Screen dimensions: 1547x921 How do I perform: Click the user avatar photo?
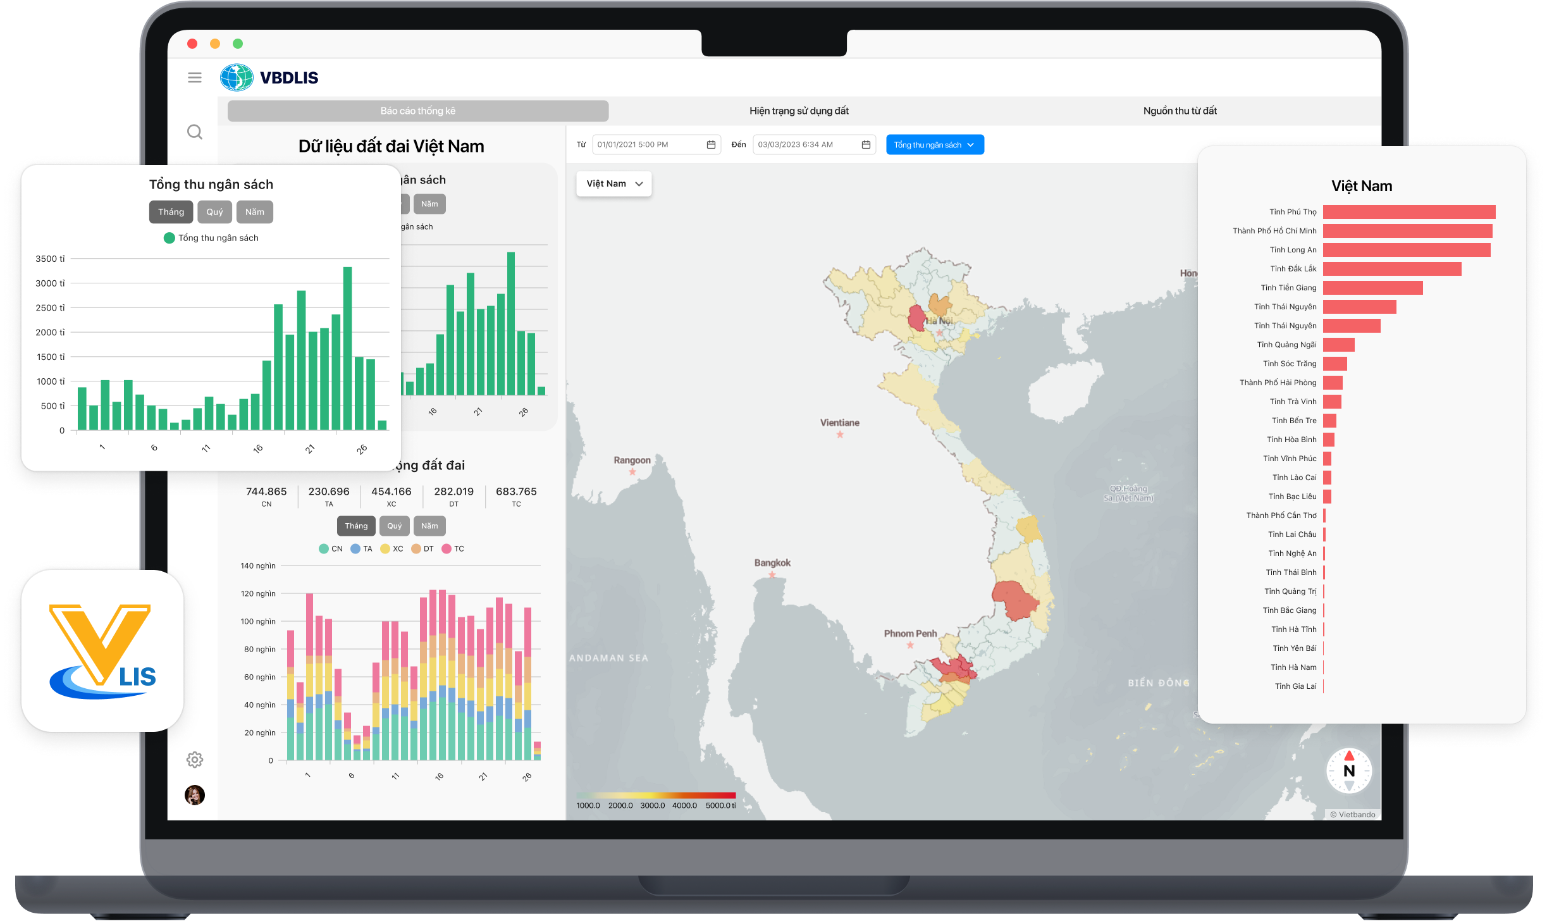195,794
